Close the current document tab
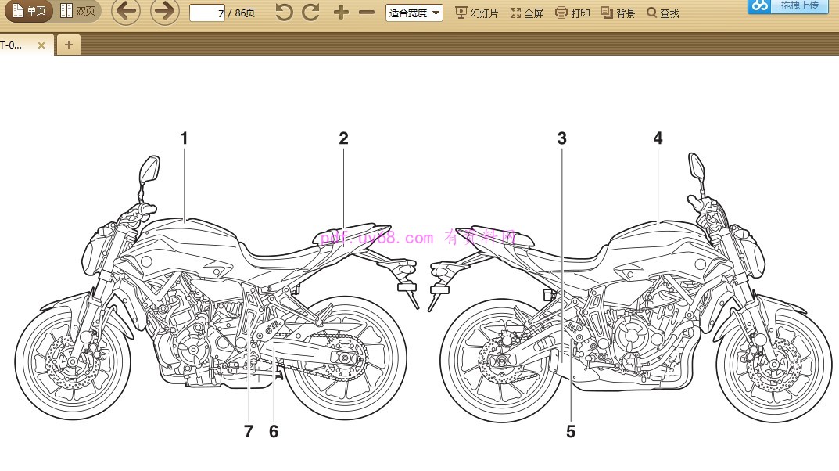The height and width of the screenshot is (471, 839). tap(41, 45)
